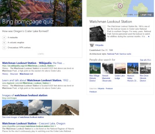Select quiz answer C, overzealous WPA workers
The image size is (155, 134).
click(16, 48)
